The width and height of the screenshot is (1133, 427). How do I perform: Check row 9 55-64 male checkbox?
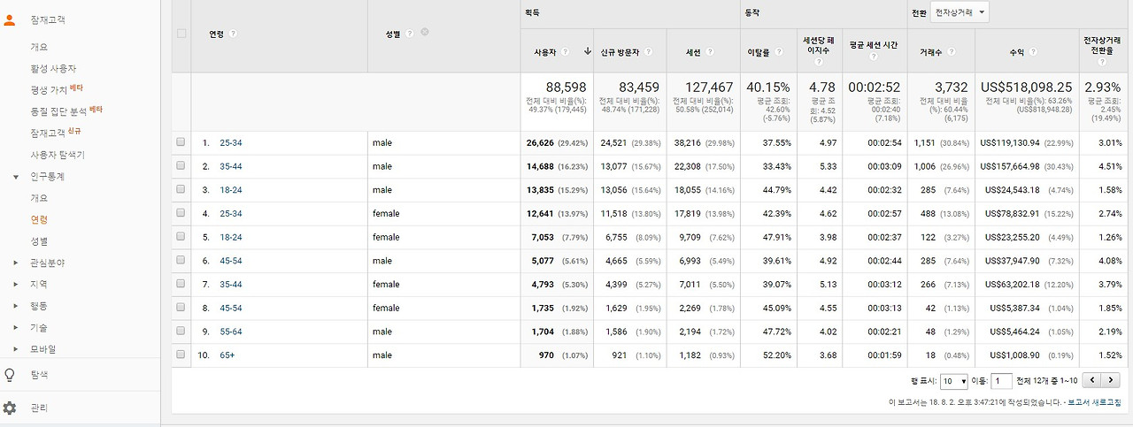181,332
